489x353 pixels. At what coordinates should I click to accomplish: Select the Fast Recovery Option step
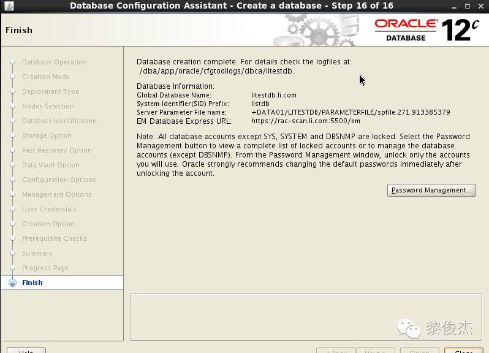coord(57,150)
